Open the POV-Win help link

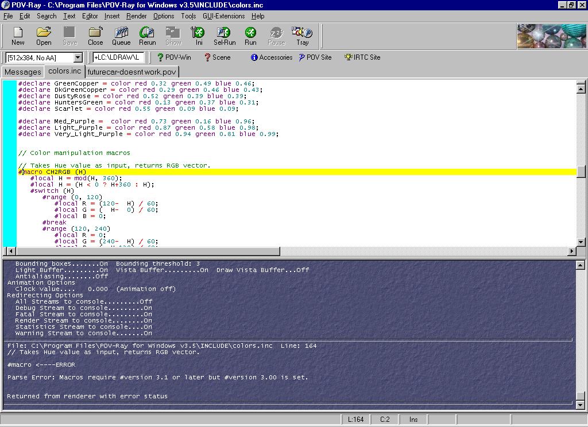tap(174, 57)
